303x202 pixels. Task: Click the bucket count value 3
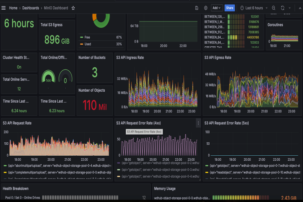click(95, 72)
